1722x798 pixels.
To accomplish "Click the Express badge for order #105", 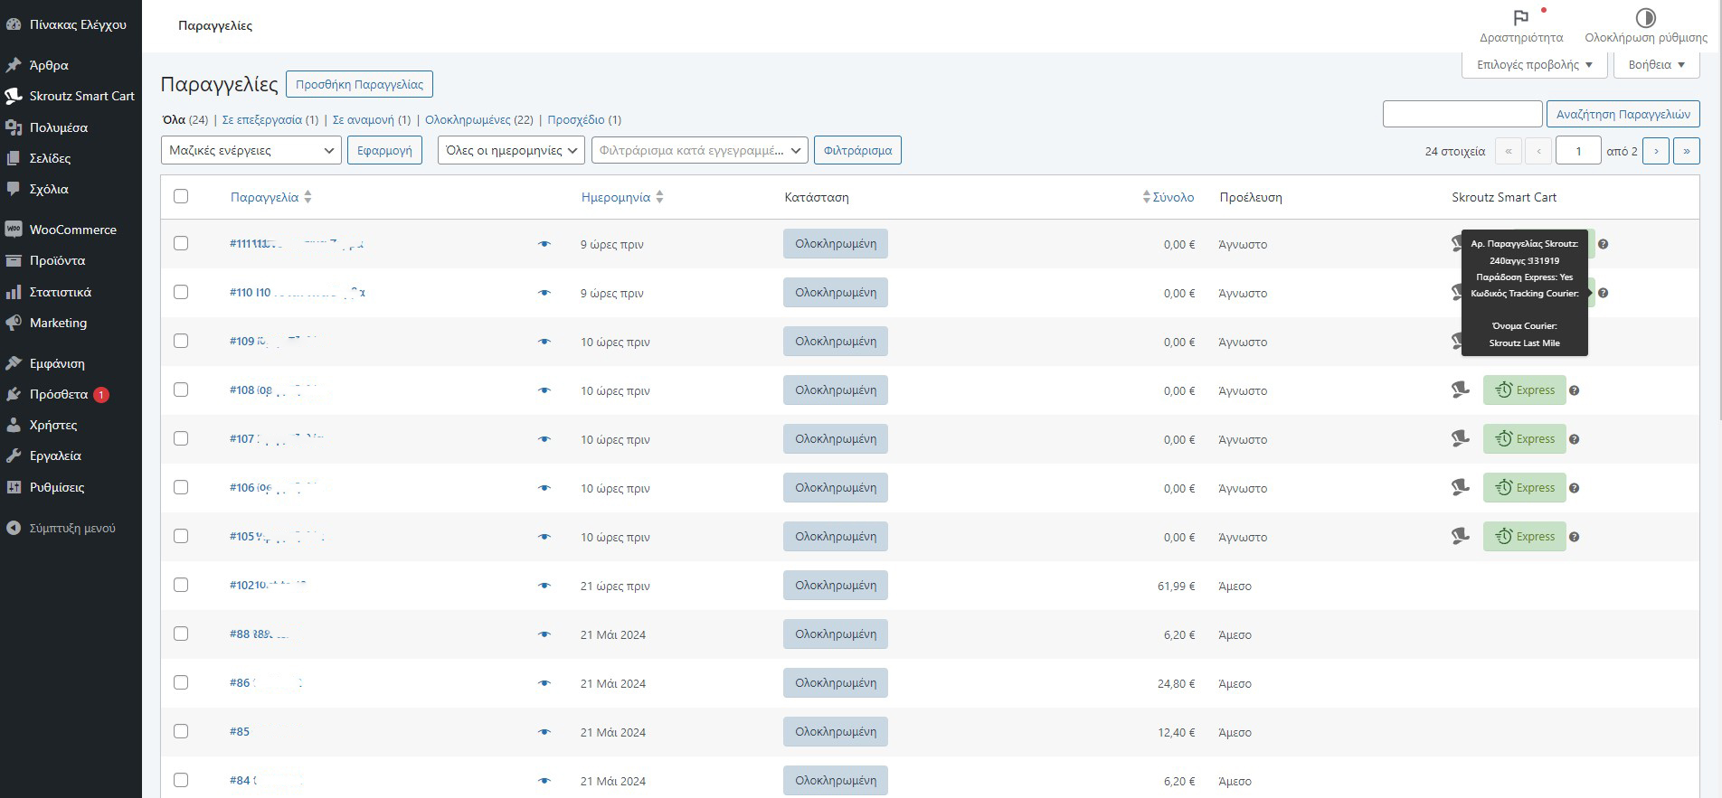I will (1524, 537).
